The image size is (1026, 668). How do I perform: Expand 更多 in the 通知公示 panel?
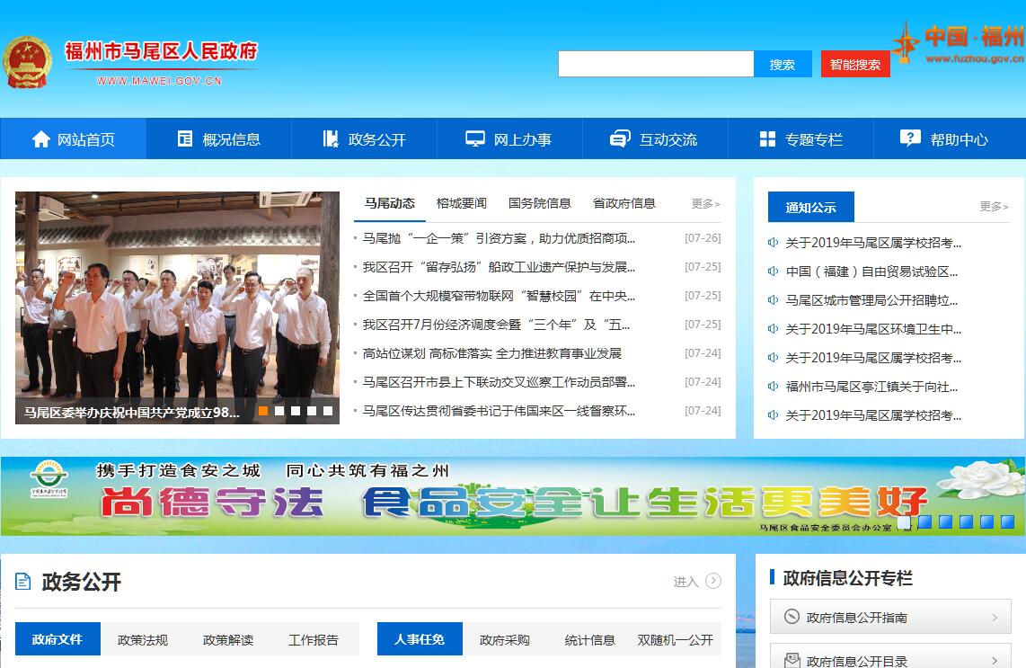[x=994, y=207]
